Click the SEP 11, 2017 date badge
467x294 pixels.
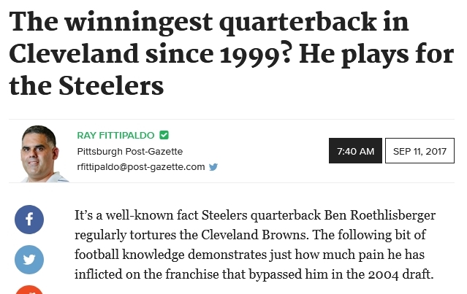point(419,151)
